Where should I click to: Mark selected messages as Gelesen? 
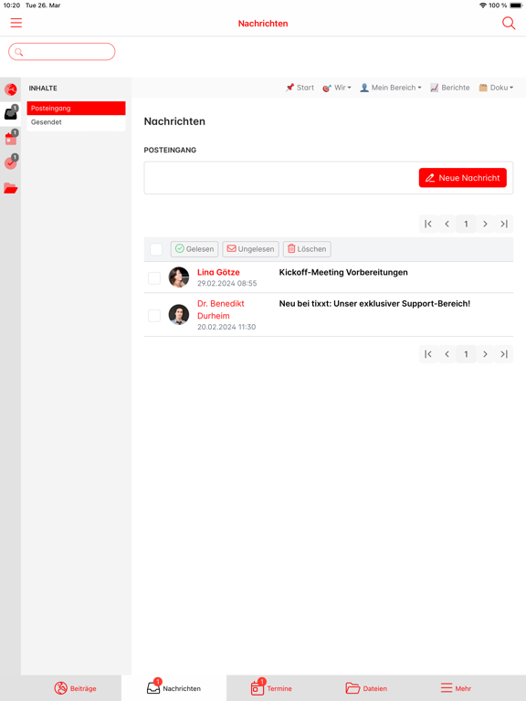[195, 249]
